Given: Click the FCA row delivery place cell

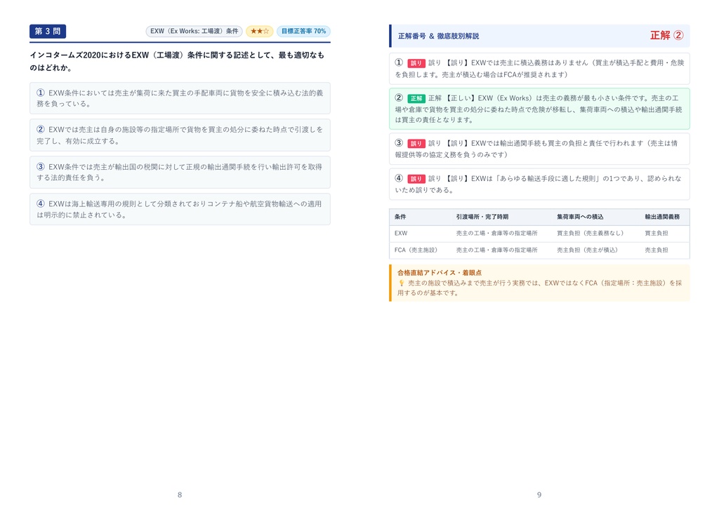Looking at the screenshot, I should [496, 250].
